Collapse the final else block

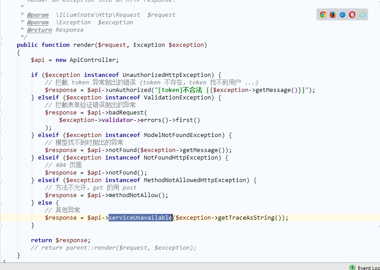pyautogui.click(x=1, y=203)
